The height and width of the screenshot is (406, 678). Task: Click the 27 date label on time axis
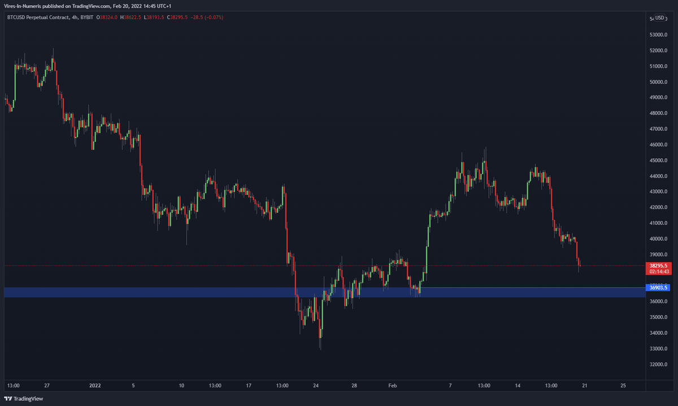(47, 386)
